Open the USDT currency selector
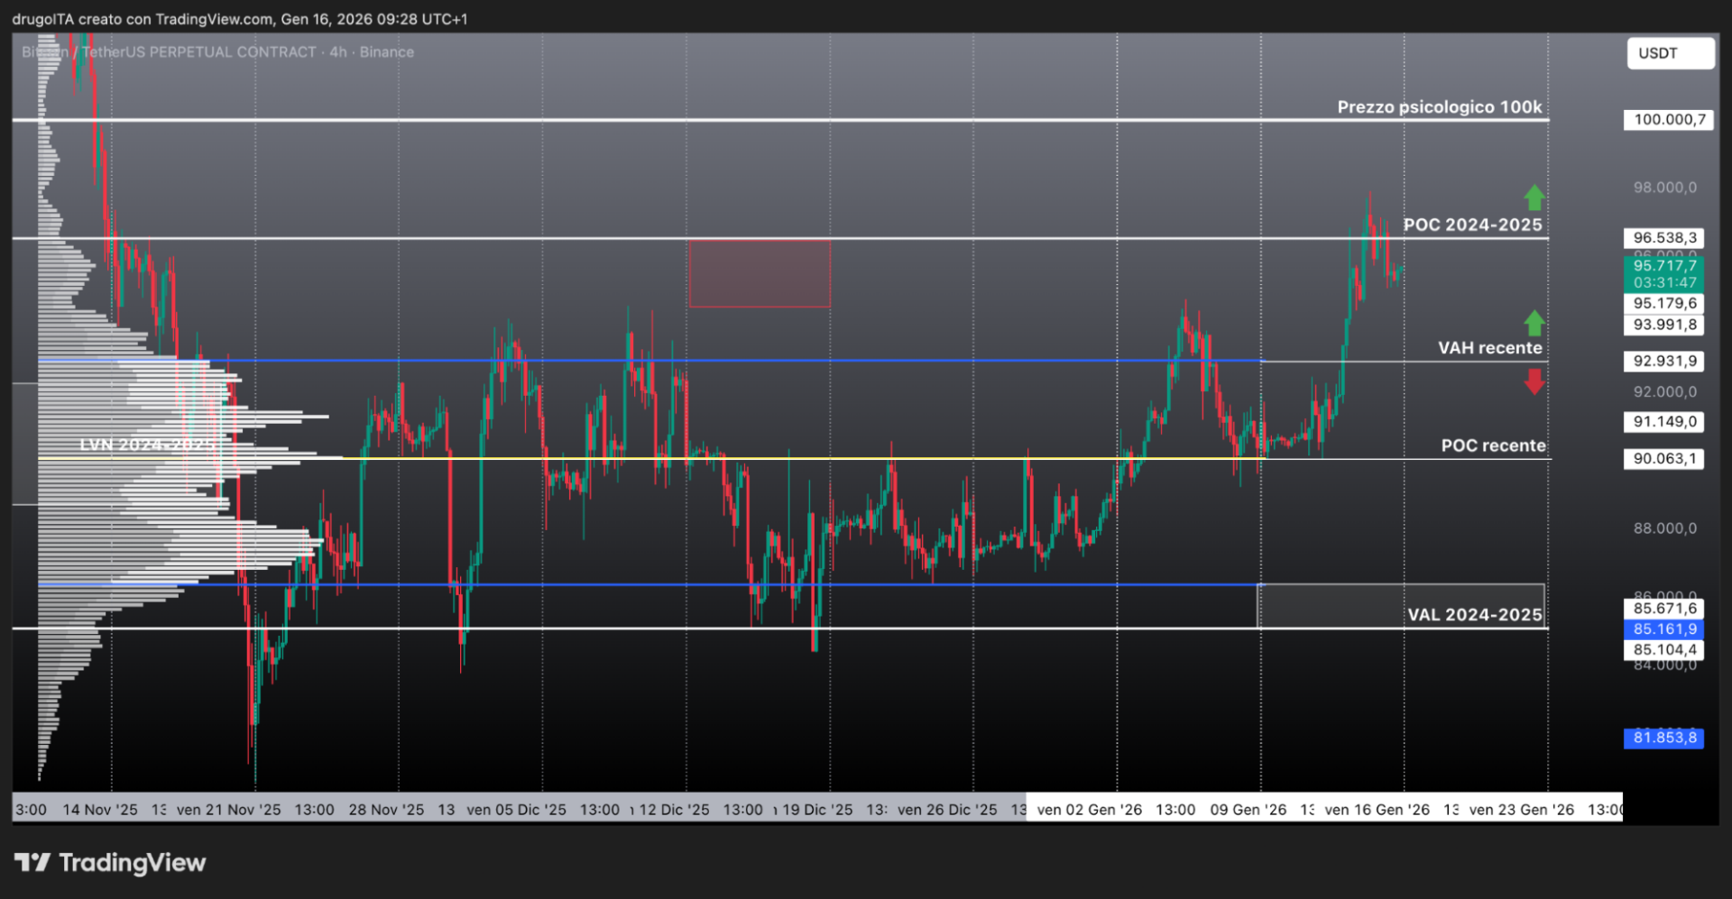 coord(1670,53)
